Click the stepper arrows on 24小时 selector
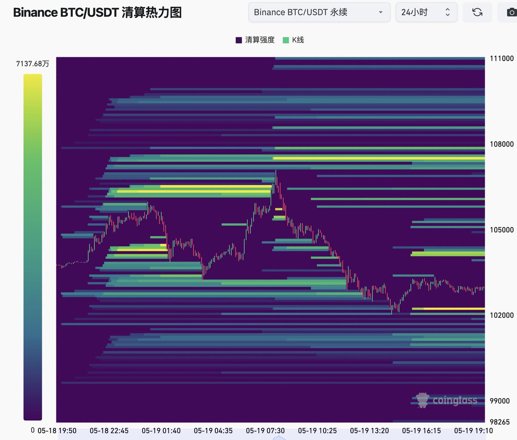Screen dimensions: 517x440 coord(448,12)
